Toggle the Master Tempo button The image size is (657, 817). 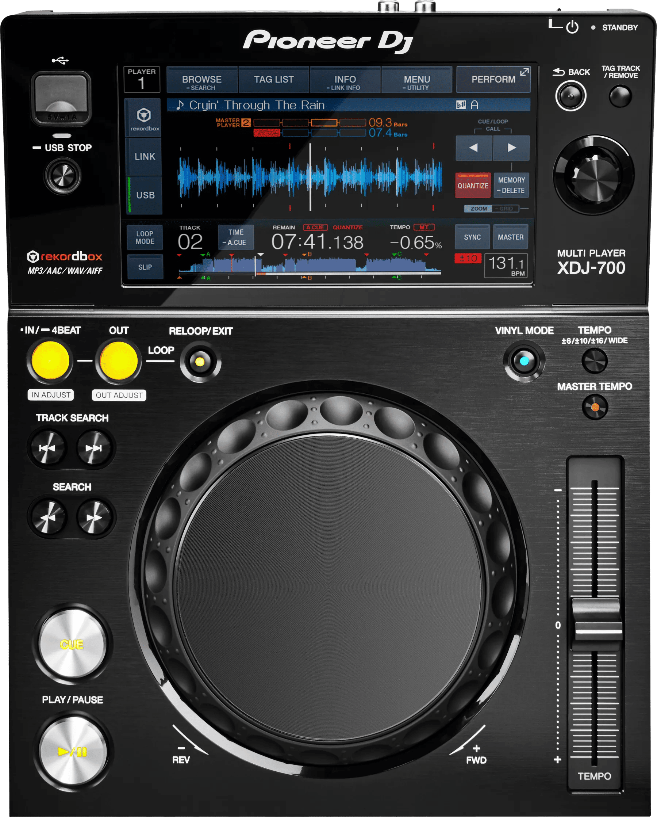click(595, 407)
